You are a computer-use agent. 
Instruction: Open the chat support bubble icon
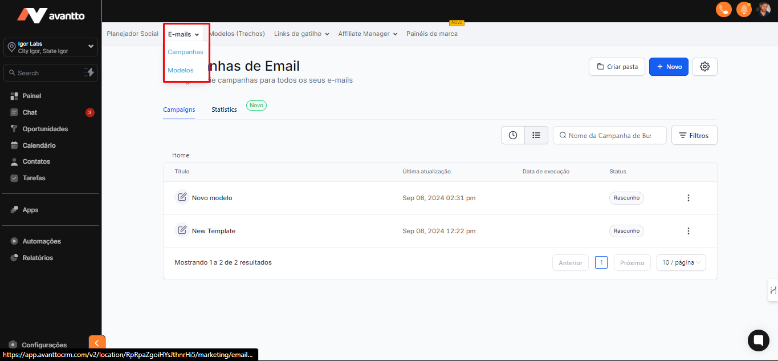click(758, 340)
